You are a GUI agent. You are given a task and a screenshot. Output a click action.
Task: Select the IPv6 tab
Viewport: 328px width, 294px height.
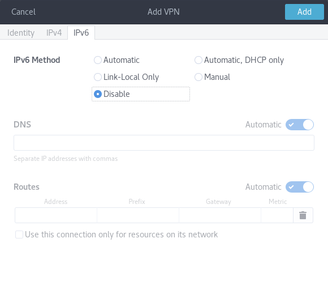pos(81,33)
